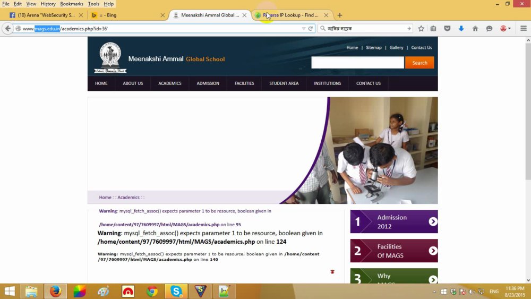This screenshot has height=299, width=531.
Task: Click the site search text field
Action: 357,63
